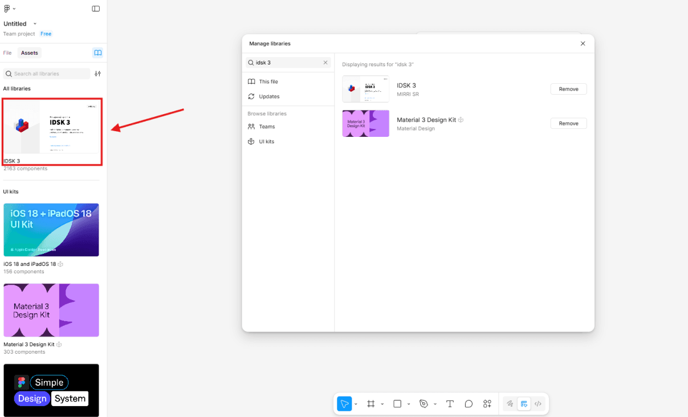Switch to Dev Mode code toggle
The image size is (688, 417).
tap(538, 404)
